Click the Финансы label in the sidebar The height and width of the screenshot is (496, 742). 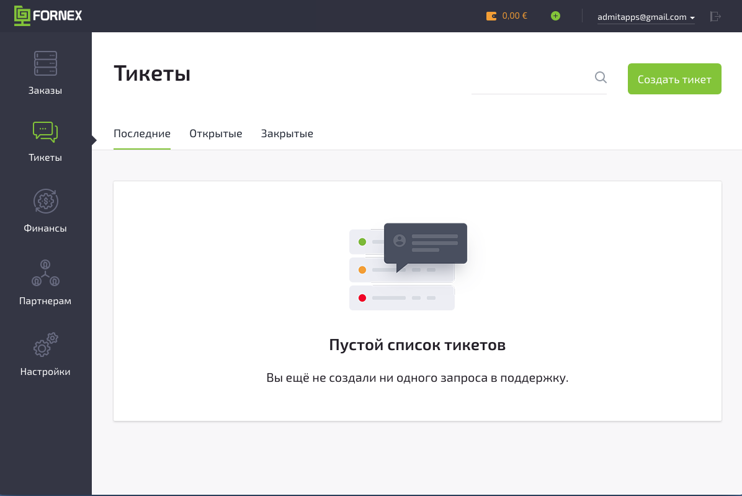point(44,228)
